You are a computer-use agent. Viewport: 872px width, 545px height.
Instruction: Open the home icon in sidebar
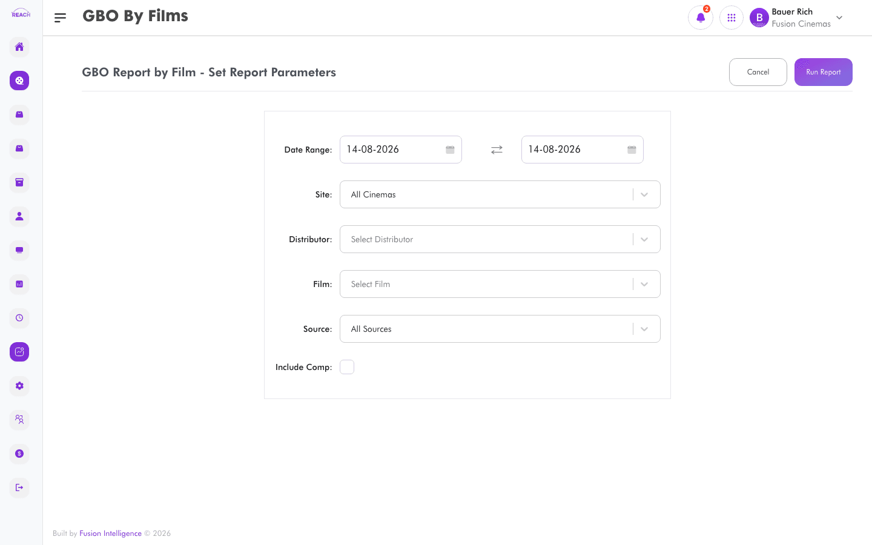click(19, 47)
